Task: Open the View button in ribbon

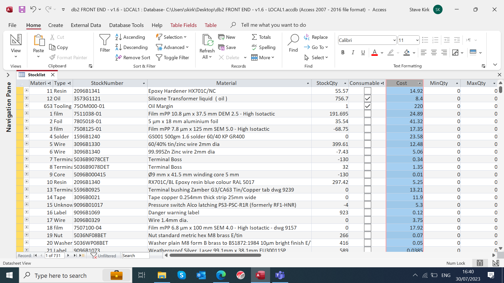Action: 16,46
